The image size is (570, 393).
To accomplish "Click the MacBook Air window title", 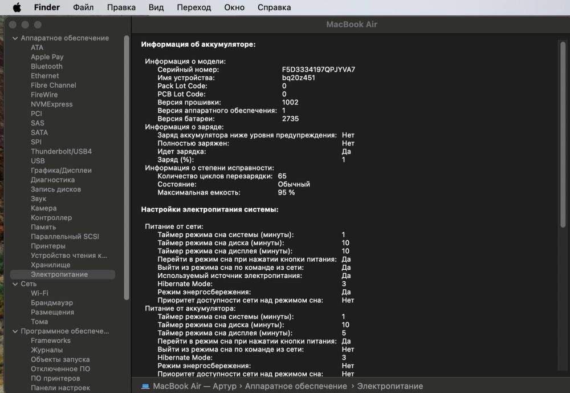I will 352,25.
